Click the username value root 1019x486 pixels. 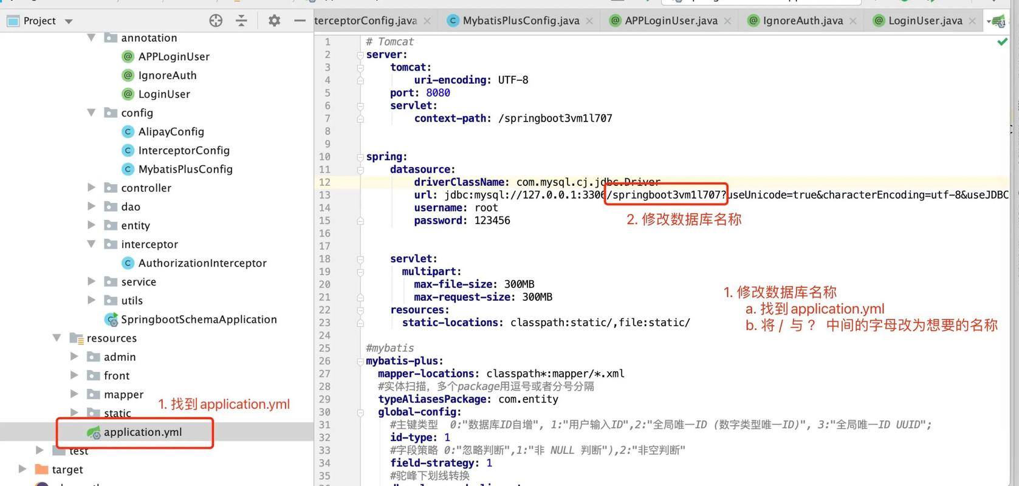tap(486, 208)
